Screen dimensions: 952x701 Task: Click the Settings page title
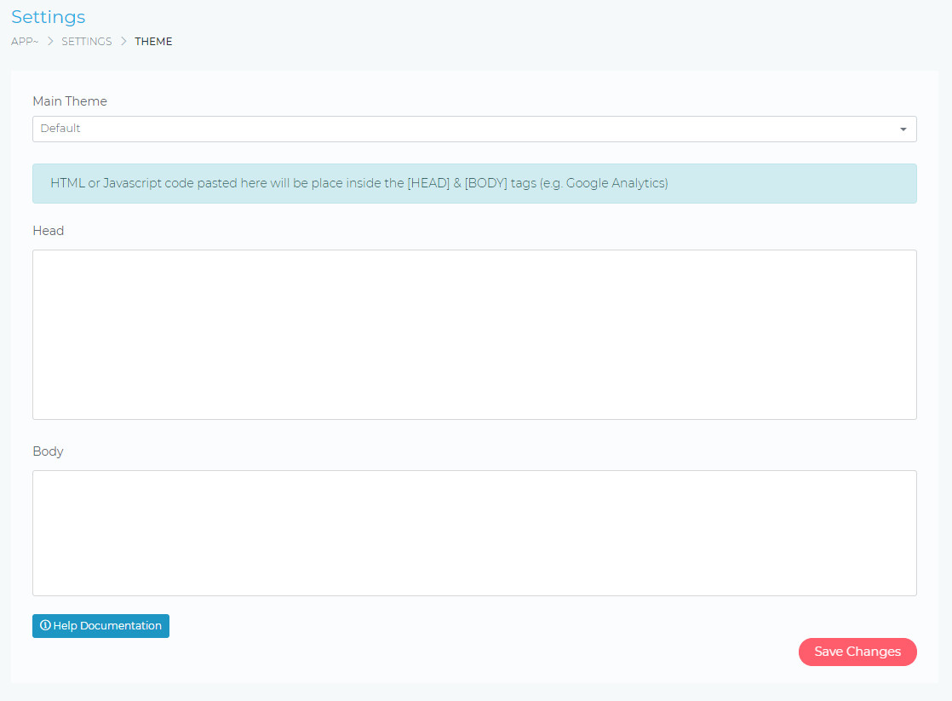point(49,17)
